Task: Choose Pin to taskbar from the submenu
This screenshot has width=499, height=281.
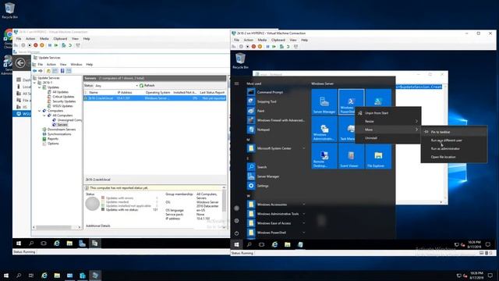Action: click(x=454, y=132)
